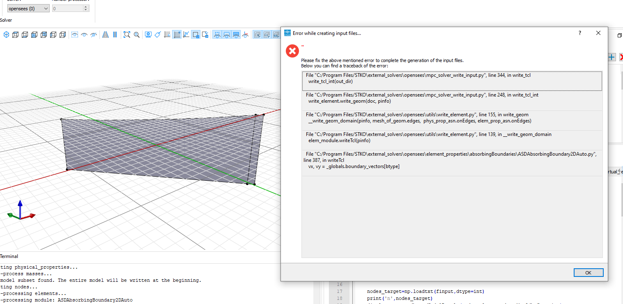Toggle the highlighted grid display icon
The height and width of the screenshot is (304, 623).
[x=177, y=35]
